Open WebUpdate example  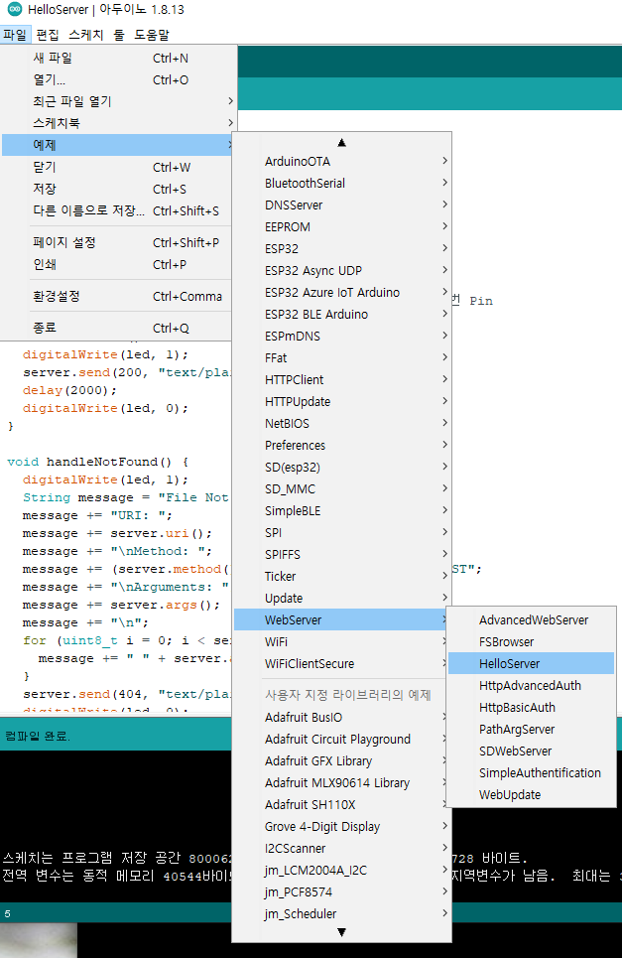(x=531, y=795)
